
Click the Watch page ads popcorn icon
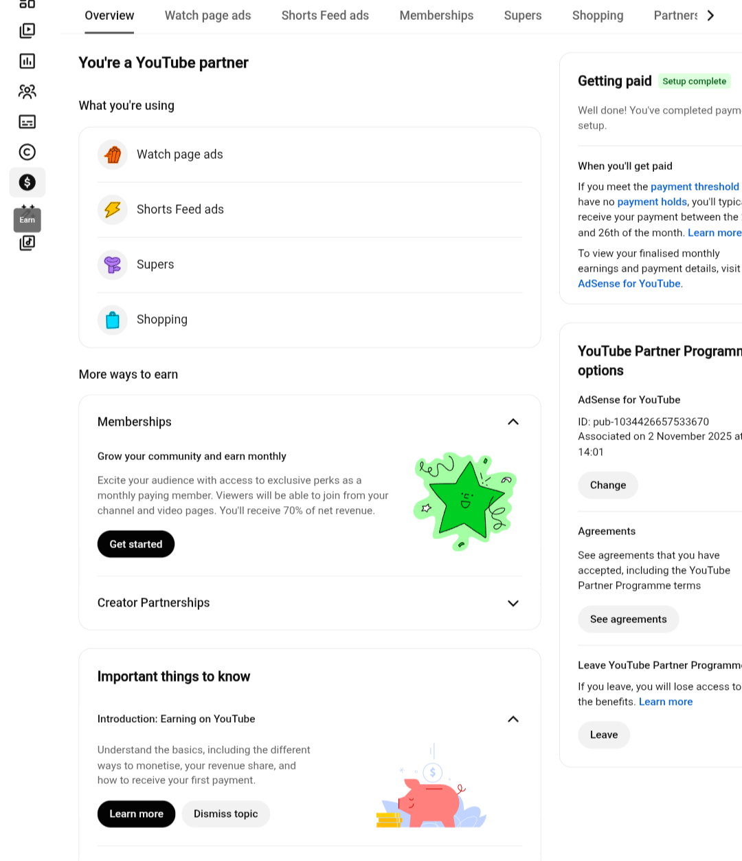coord(113,155)
